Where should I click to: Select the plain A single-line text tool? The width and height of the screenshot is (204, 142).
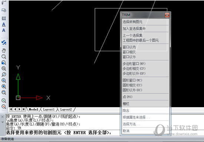click(4, 30)
